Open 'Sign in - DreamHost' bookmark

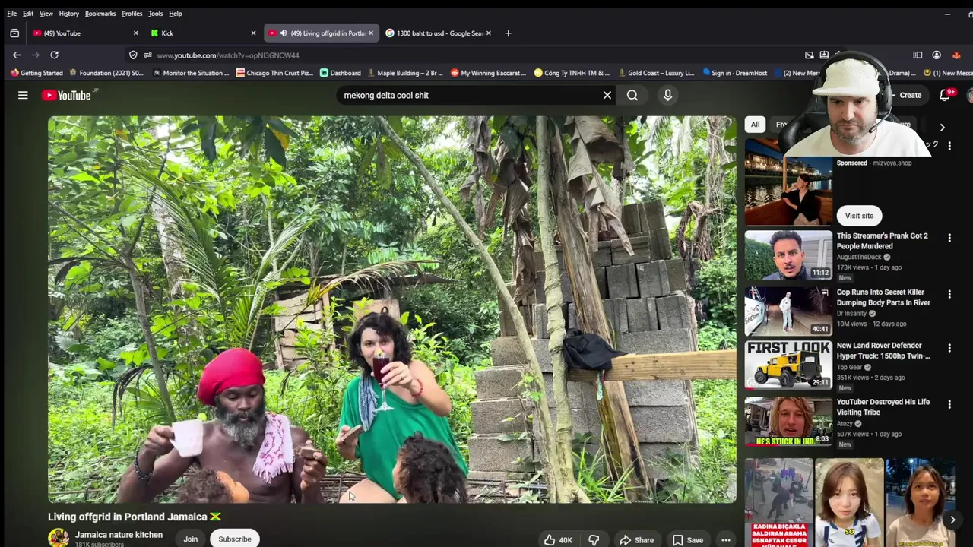(x=735, y=73)
